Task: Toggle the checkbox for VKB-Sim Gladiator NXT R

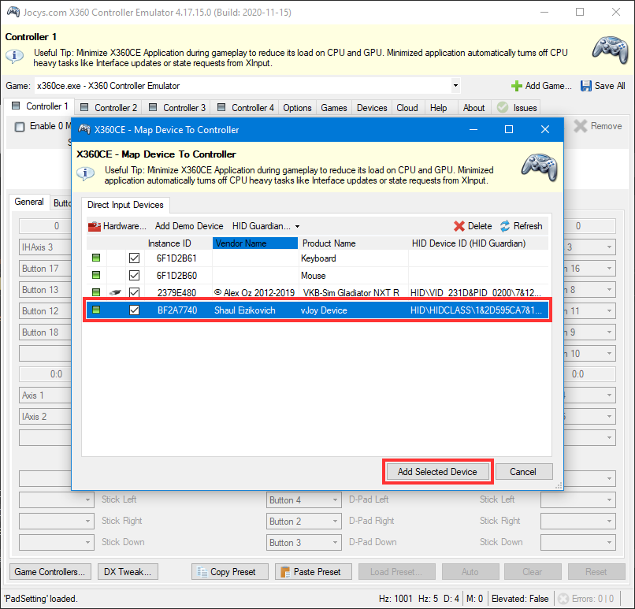Action: pos(134,292)
